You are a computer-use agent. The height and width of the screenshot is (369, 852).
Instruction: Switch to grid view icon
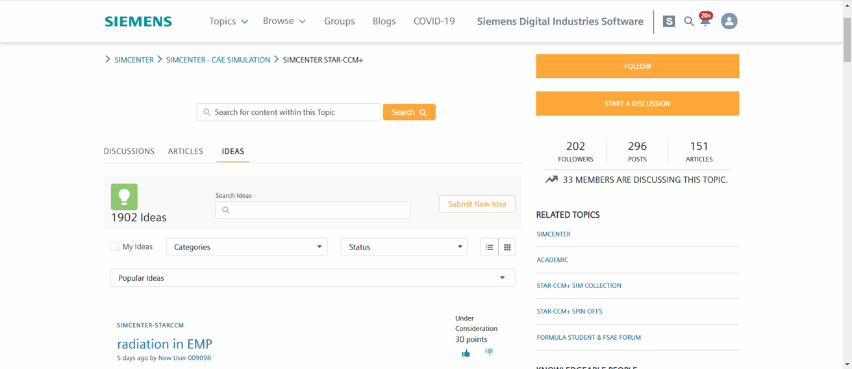point(507,247)
